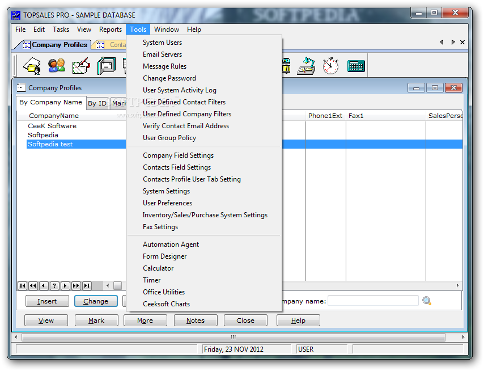Open the company folder toolbar icon
Screen dimensions: 484x371
click(x=32, y=66)
